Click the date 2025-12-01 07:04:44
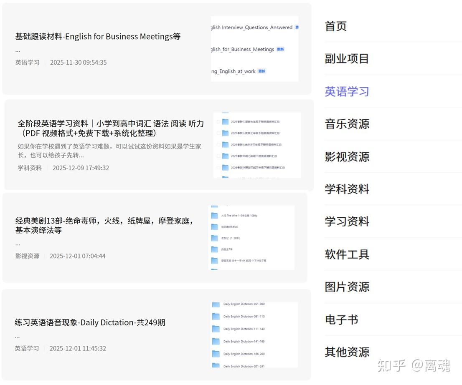 [x=78, y=256]
